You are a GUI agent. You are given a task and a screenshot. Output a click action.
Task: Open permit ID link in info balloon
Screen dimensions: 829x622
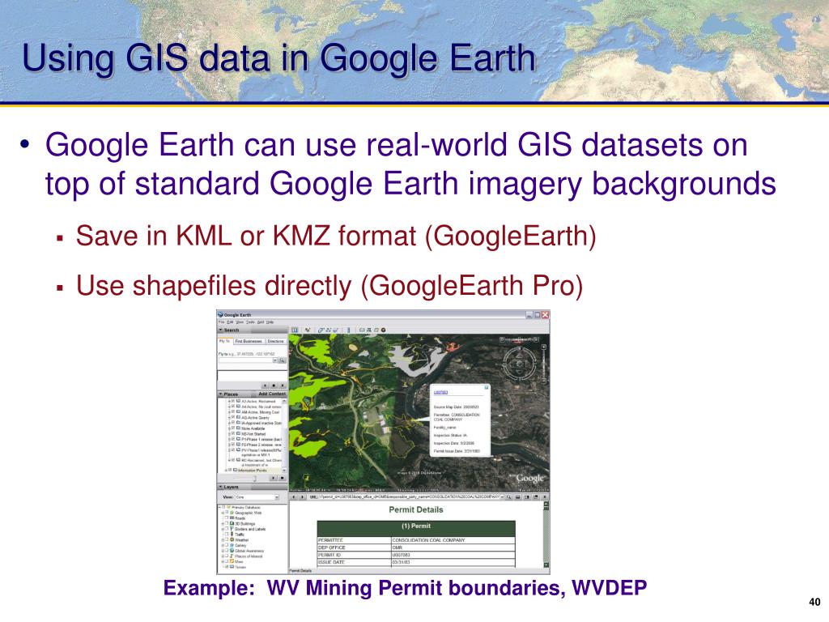440,393
